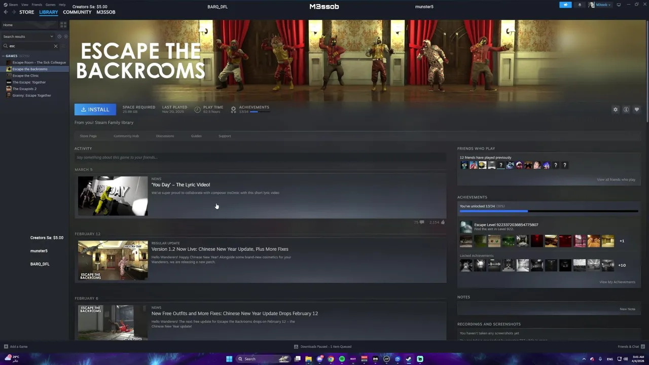Click View all friends who play
Screen dimensions: 649x365
coord(616,179)
